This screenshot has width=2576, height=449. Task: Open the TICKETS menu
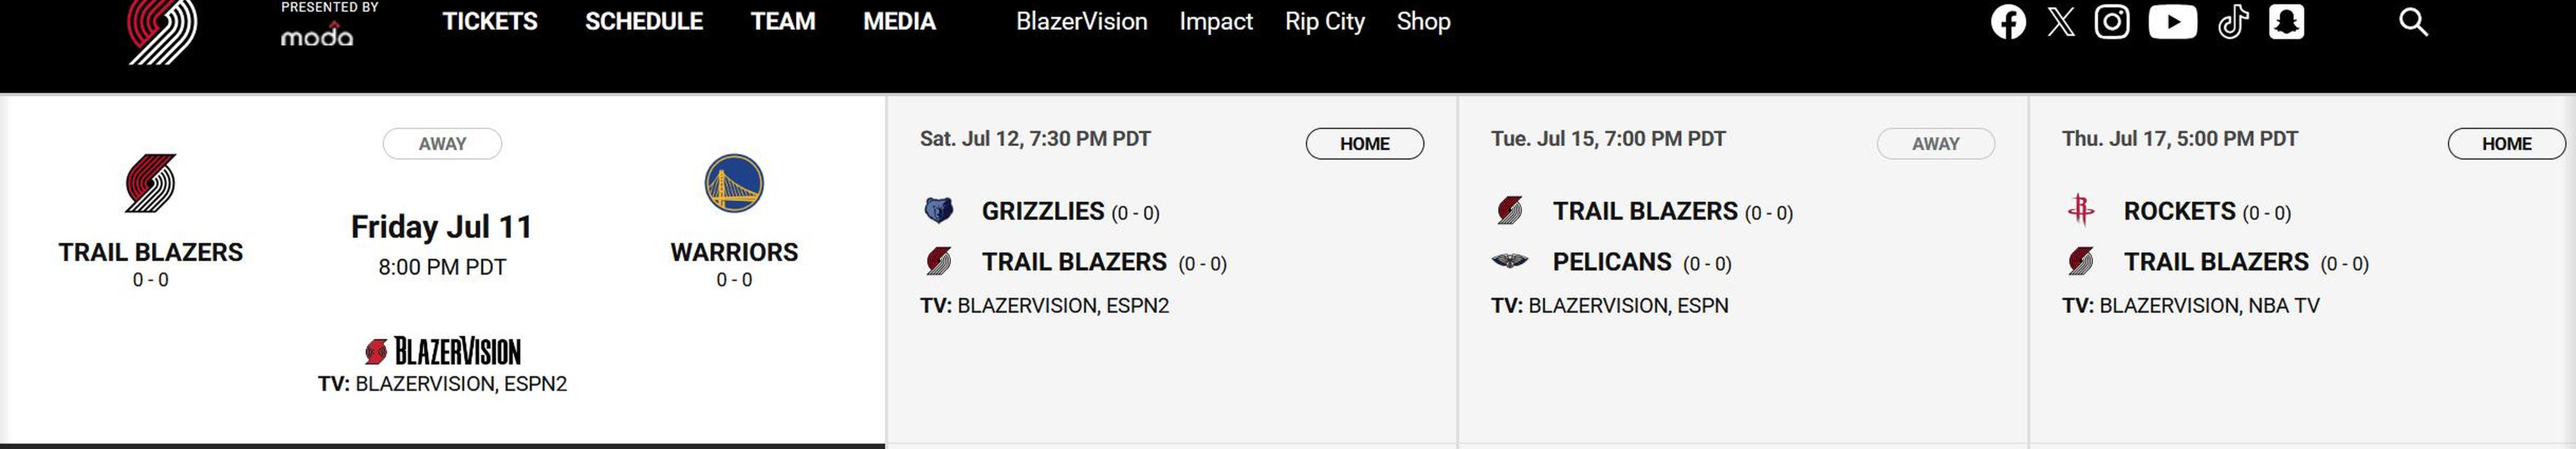coord(490,21)
